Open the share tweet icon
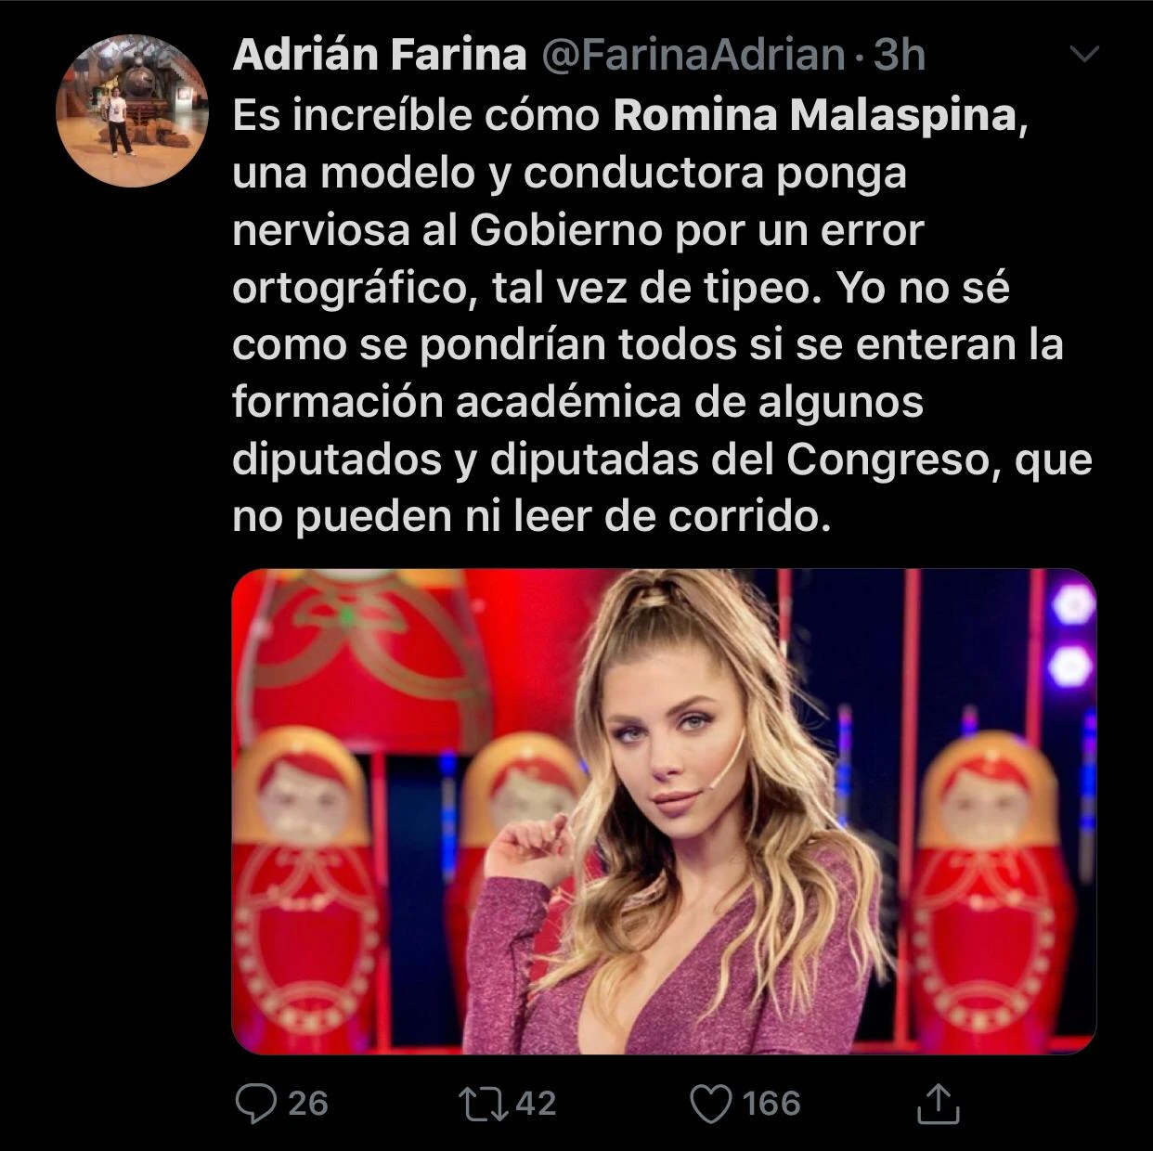The height and width of the screenshot is (1151, 1153). point(938,1103)
